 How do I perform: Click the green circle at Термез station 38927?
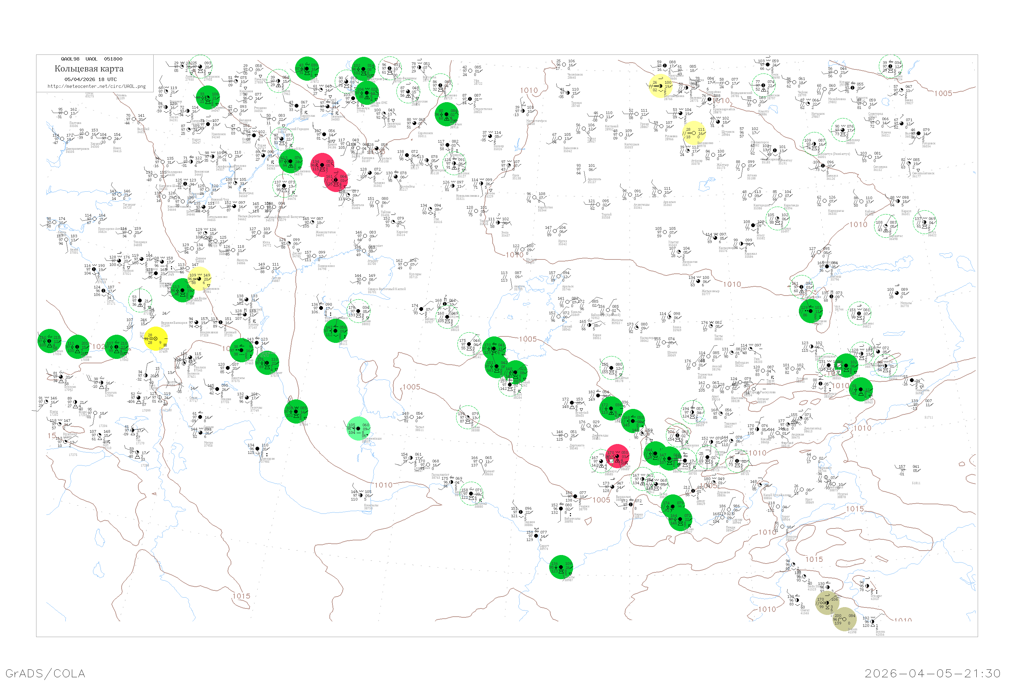click(x=680, y=519)
